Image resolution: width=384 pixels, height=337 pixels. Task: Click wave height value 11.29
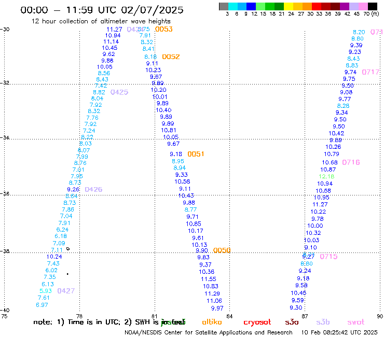[x=212, y=293]
